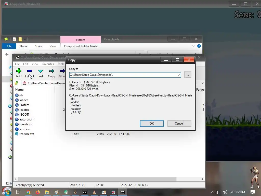
Task: Expand the 7-Zip address bar dropdown
Action: coord(202,83)
